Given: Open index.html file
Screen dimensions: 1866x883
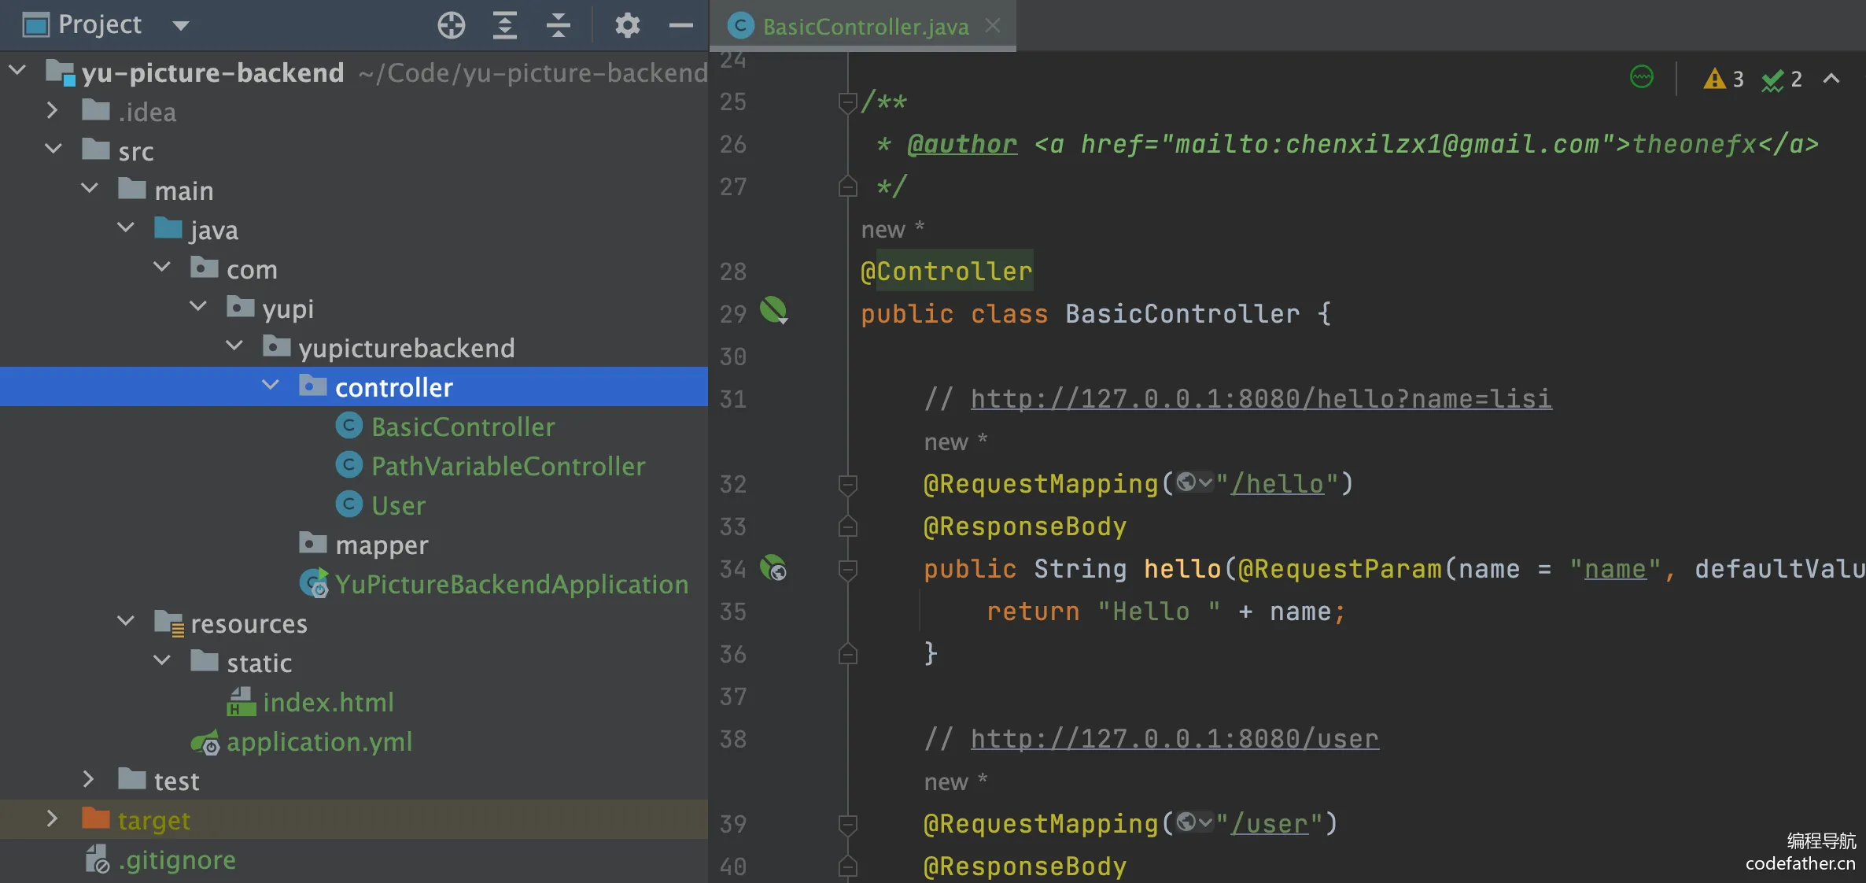Looking at the screenshot, I should [x=328, y=702].
